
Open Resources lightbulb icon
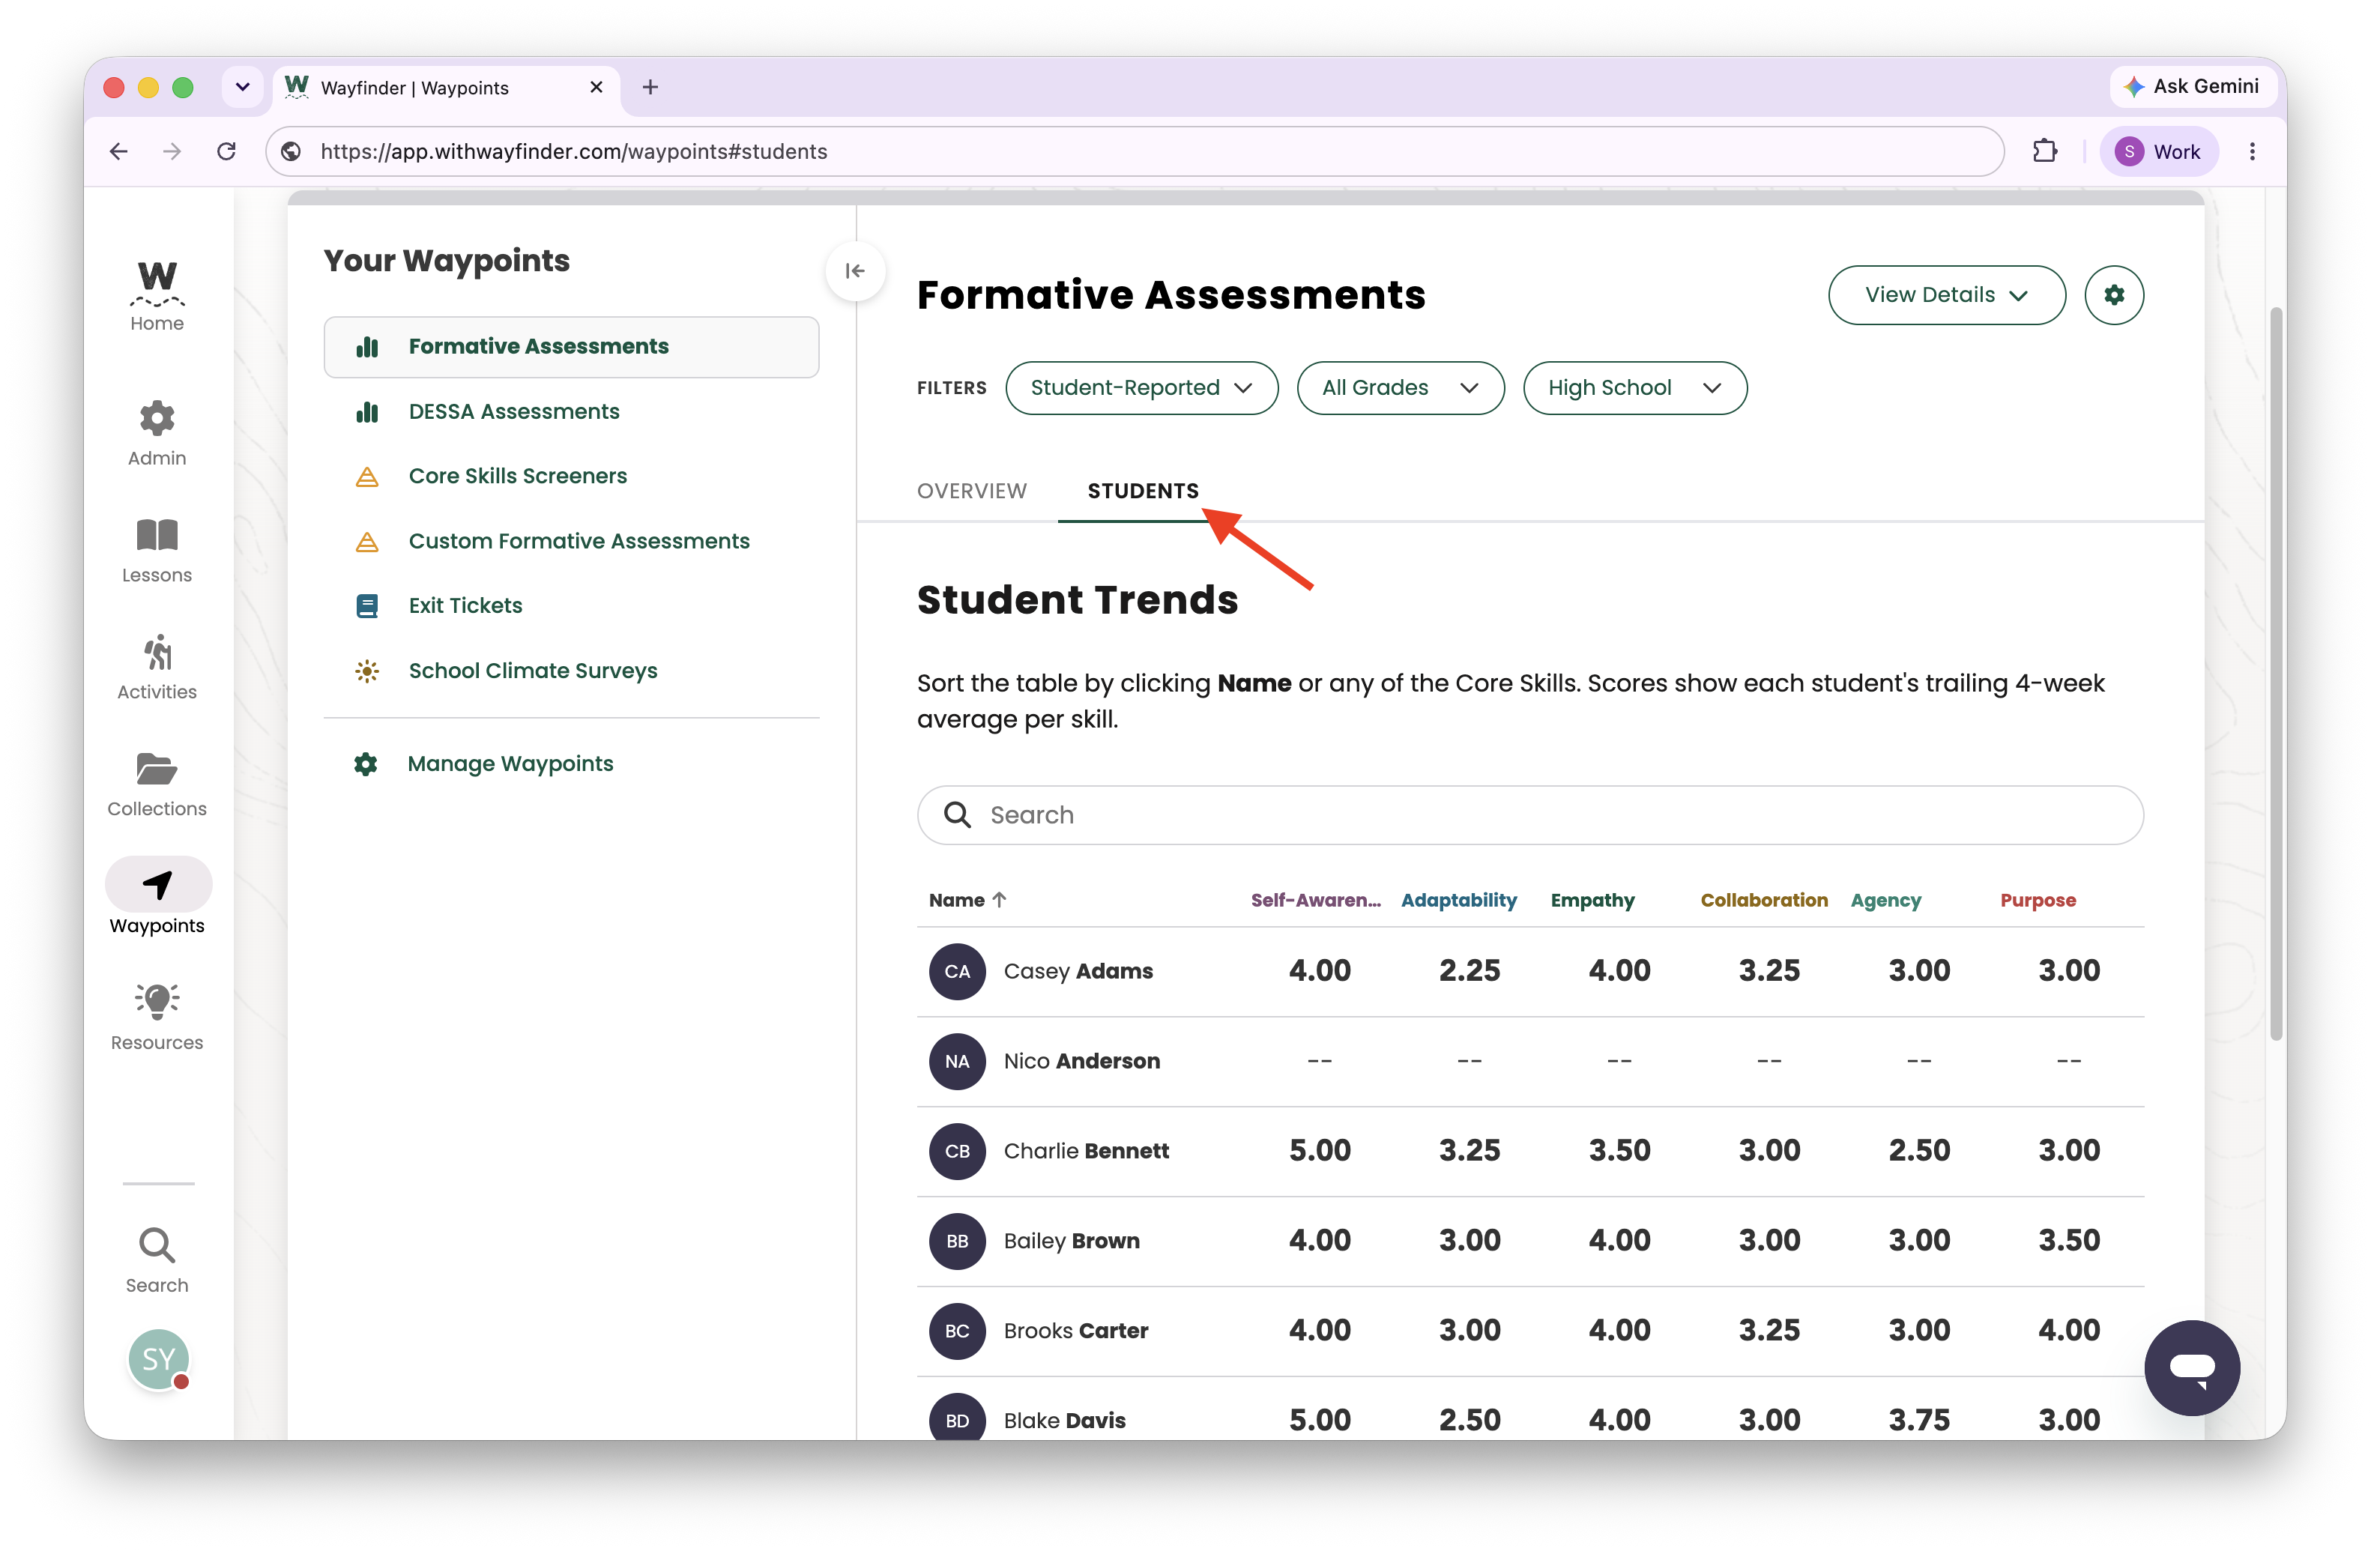click(x=157, y=1001)
